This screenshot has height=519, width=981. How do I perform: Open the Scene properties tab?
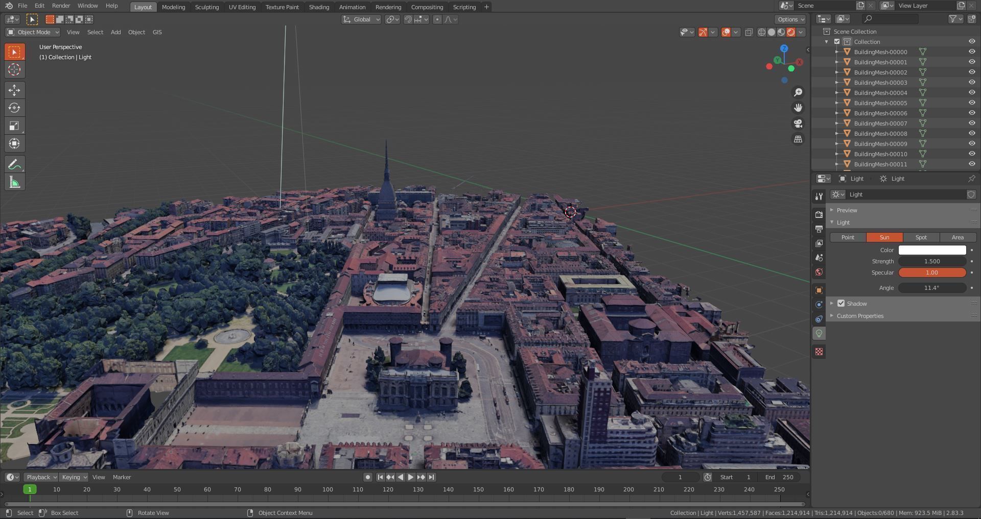[819, 258]
